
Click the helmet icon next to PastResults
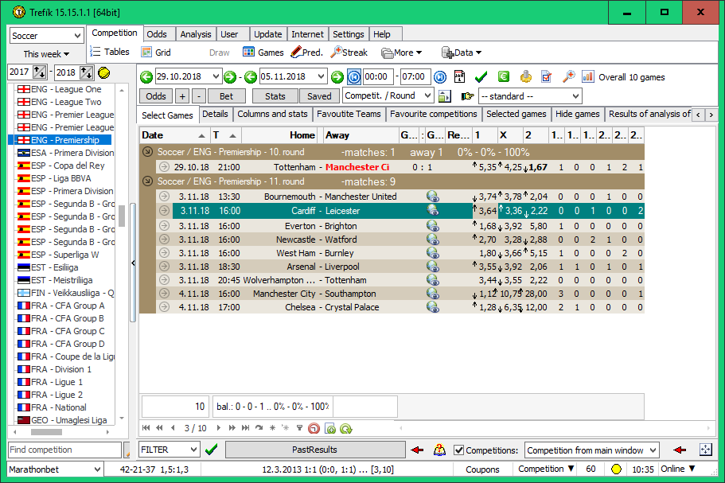[x=440, y=450]
